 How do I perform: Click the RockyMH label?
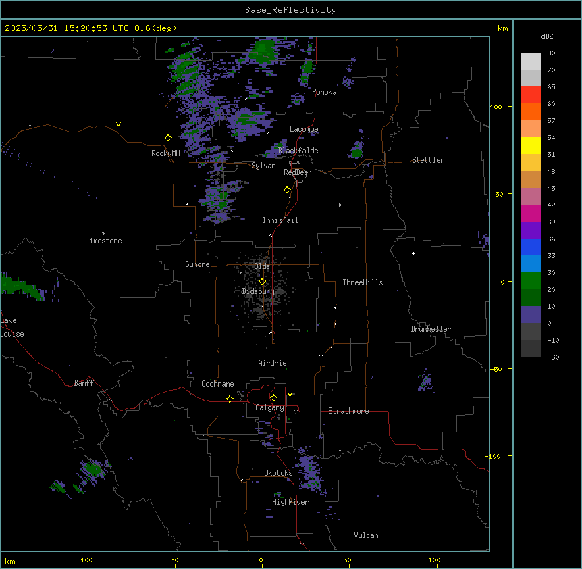pyautogui.click(x=165, y=153)
